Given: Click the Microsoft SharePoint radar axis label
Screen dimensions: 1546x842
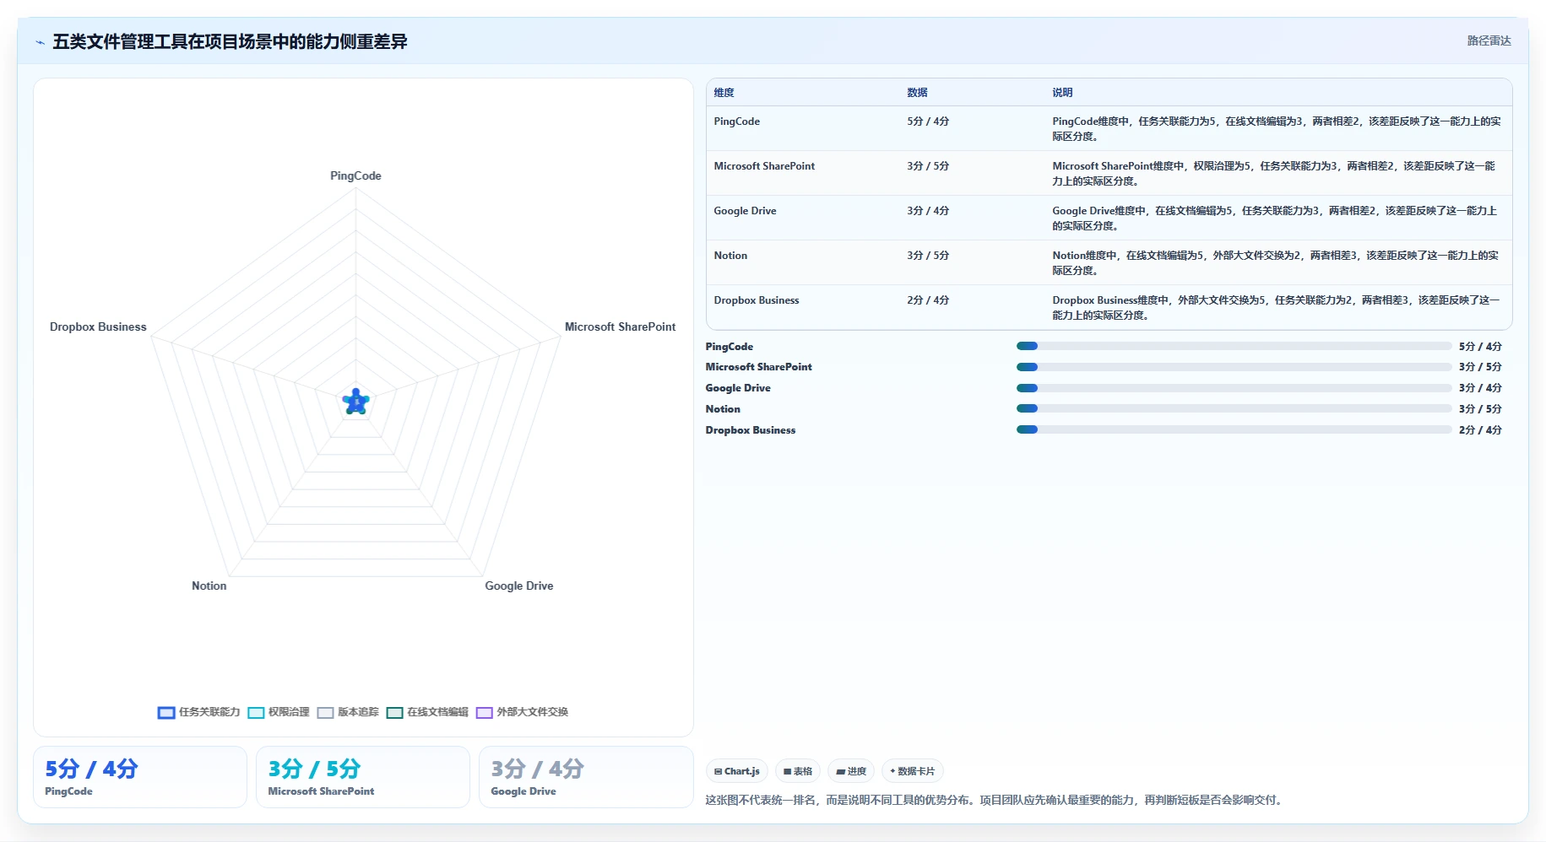Looking at the screenshot, I should [x=620, y=327].
